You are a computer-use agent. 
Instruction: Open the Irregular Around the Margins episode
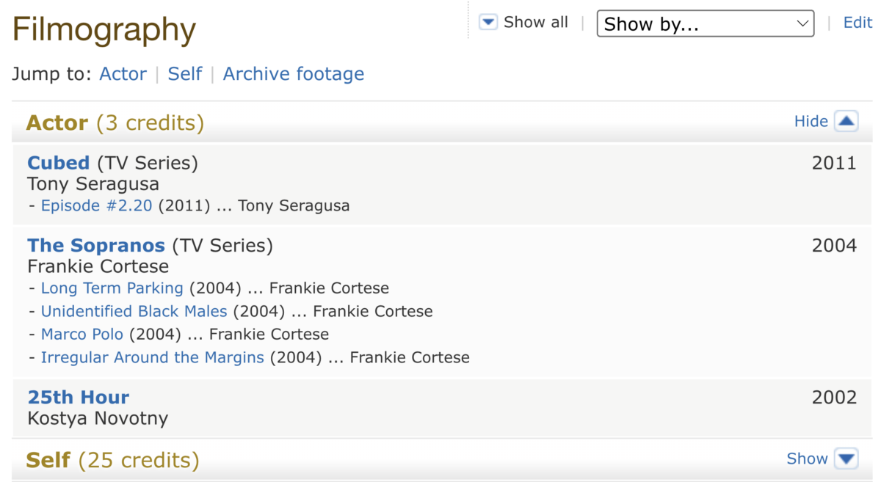pos(152,358)
